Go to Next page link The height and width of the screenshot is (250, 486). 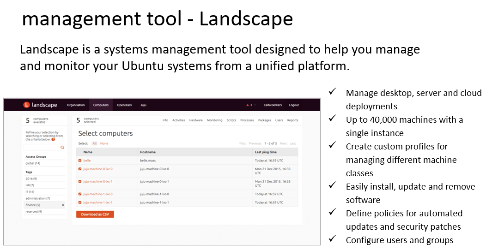283,143
